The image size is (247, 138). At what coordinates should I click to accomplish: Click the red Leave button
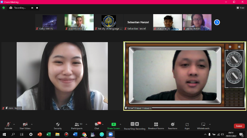[x=239, y=126]
